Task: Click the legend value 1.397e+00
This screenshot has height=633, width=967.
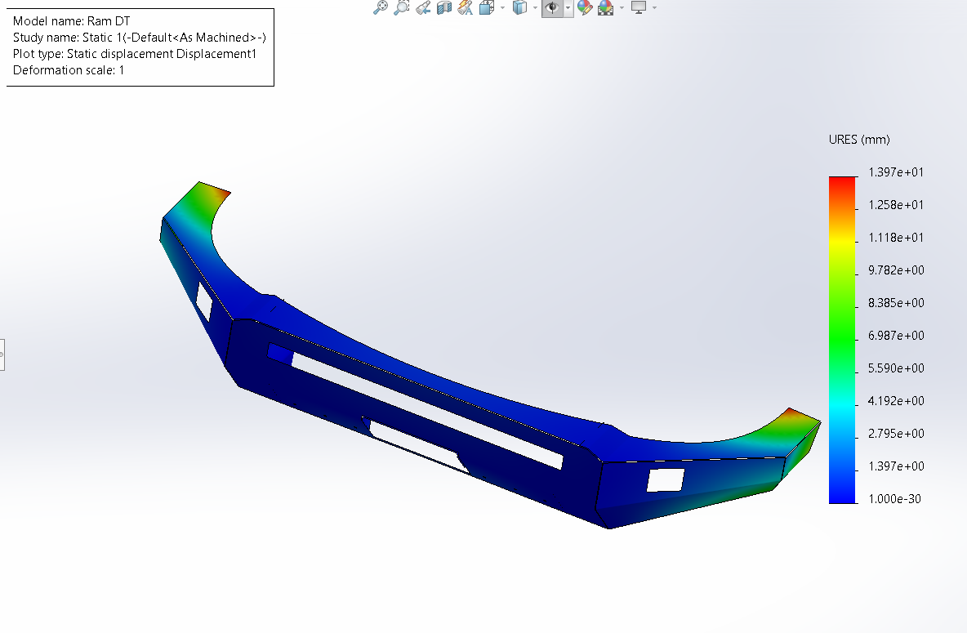Action: coord(896,466)
